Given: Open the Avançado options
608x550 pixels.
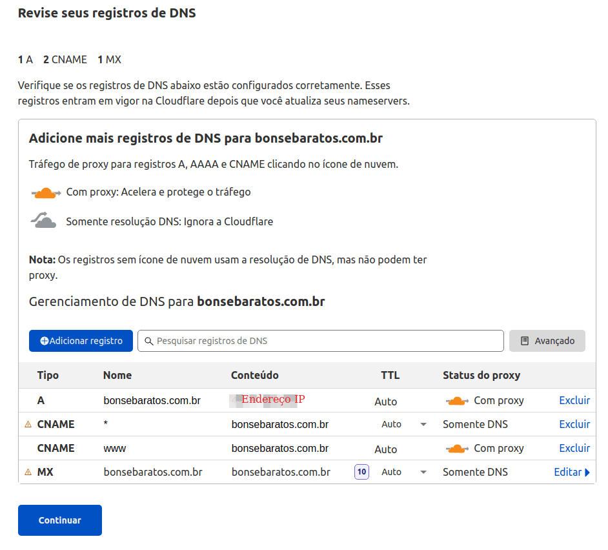Looking at the screenshot, I should pos(547,341).
